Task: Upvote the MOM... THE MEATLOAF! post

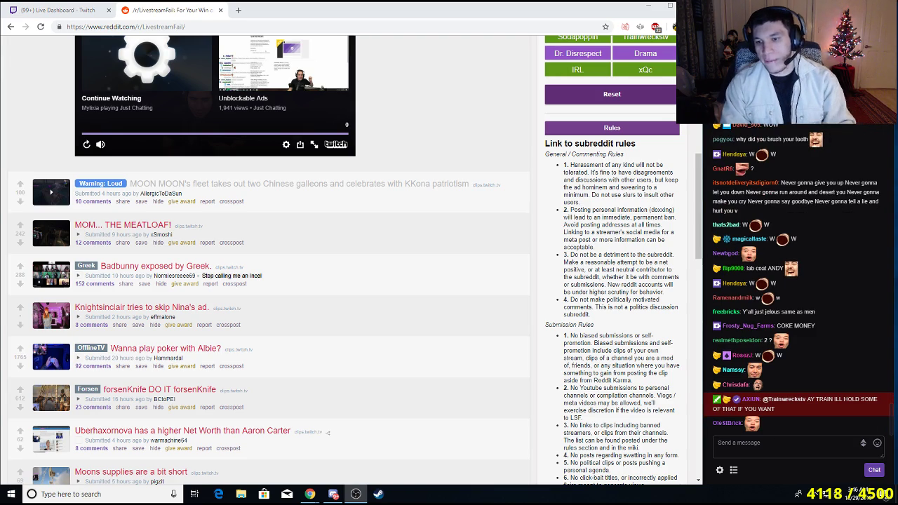Action: click(20, 225)
